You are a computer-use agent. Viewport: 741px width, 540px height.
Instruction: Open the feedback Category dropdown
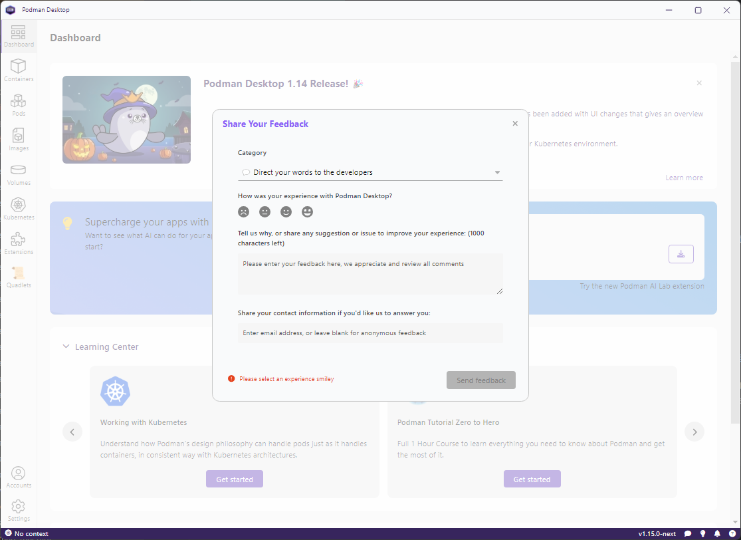[497, 172]
